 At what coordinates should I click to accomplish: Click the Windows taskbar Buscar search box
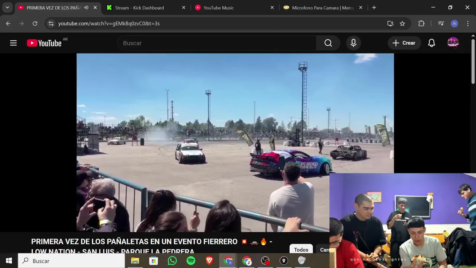coord(71,261)
